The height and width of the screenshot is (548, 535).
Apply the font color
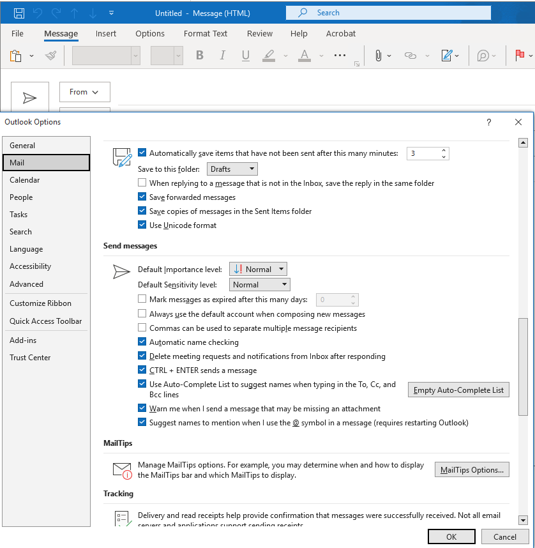305,55
